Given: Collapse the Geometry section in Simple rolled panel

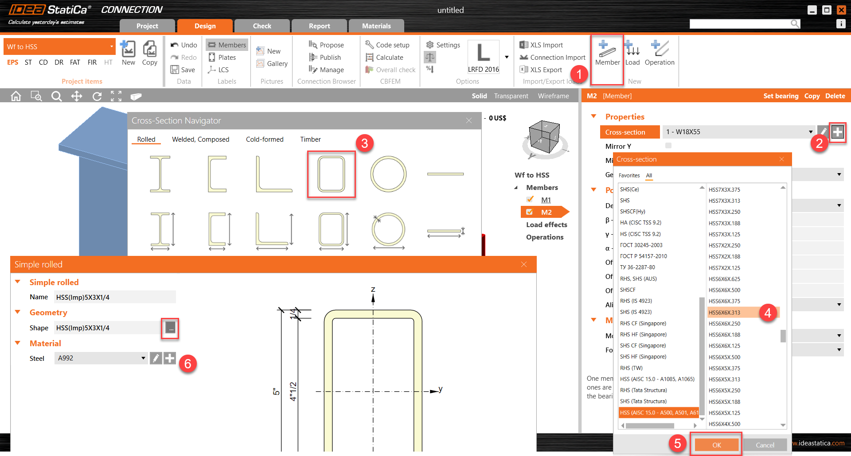Looking at the screenshot, I should [x=18, y=312].
